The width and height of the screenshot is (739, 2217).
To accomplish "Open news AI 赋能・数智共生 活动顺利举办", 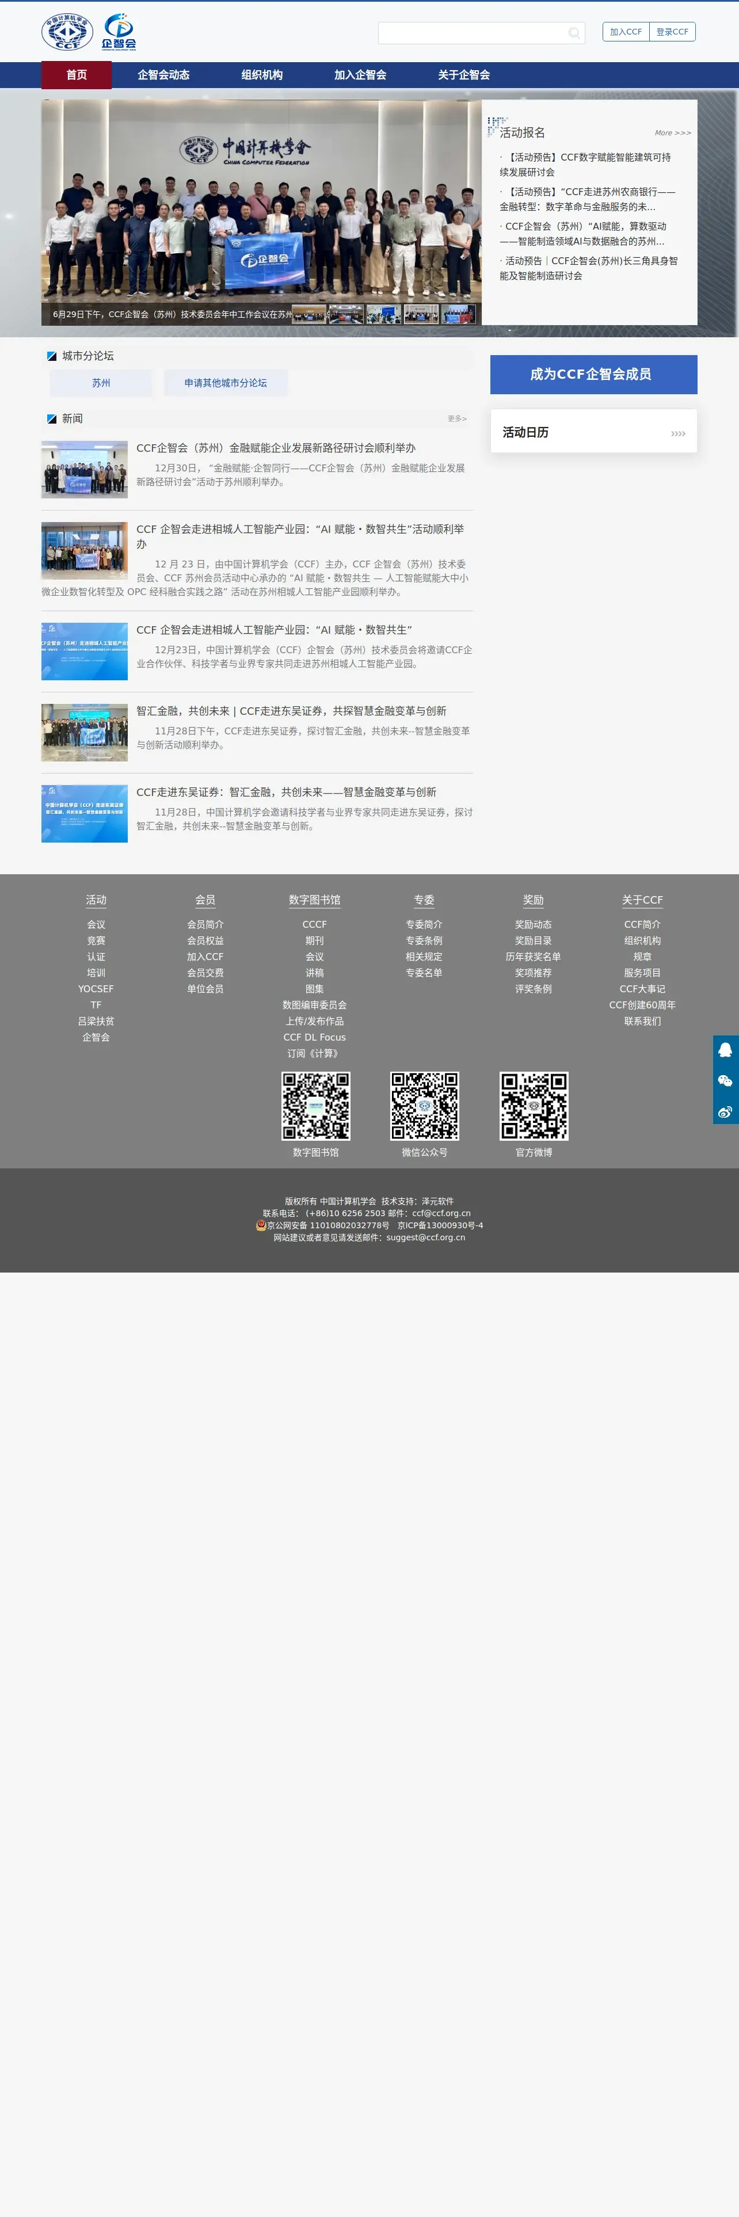I will 301,536.
